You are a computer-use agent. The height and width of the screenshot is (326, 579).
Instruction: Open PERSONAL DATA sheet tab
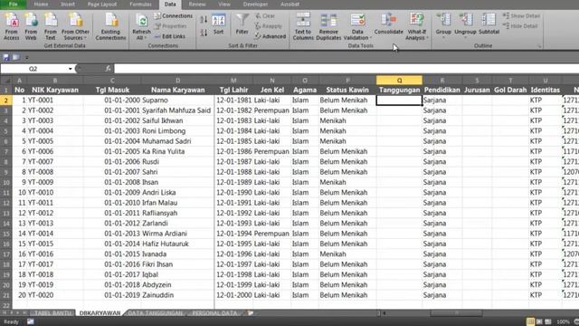pos(214,313)
